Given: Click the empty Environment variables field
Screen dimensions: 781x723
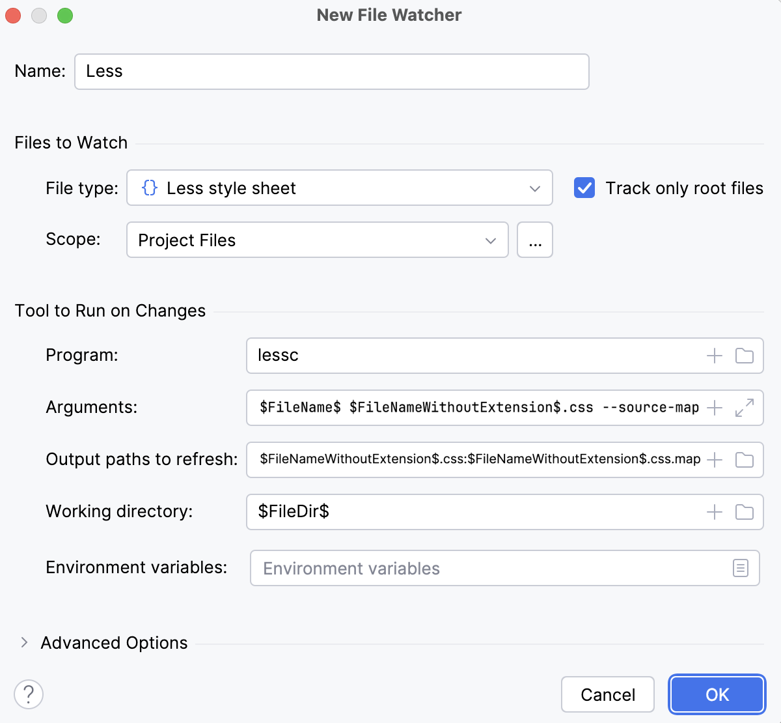Looking at the screenshot, I should [456, 568].
